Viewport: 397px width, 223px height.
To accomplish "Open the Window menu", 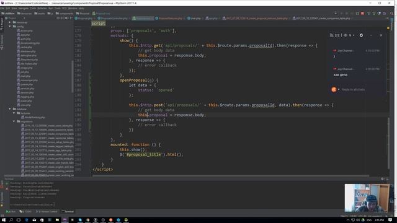I will pyautogui.click(x=73, y=8).
